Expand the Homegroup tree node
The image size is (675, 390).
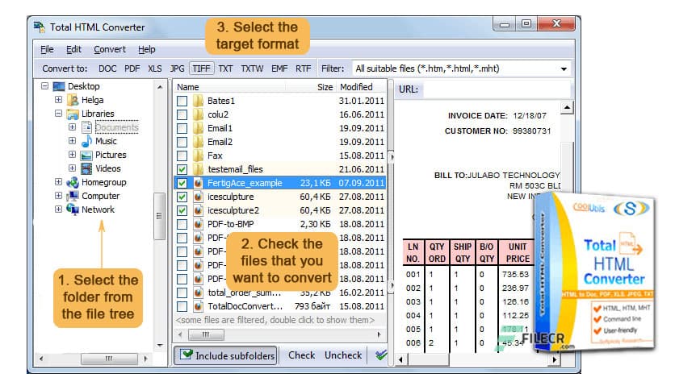59,182
